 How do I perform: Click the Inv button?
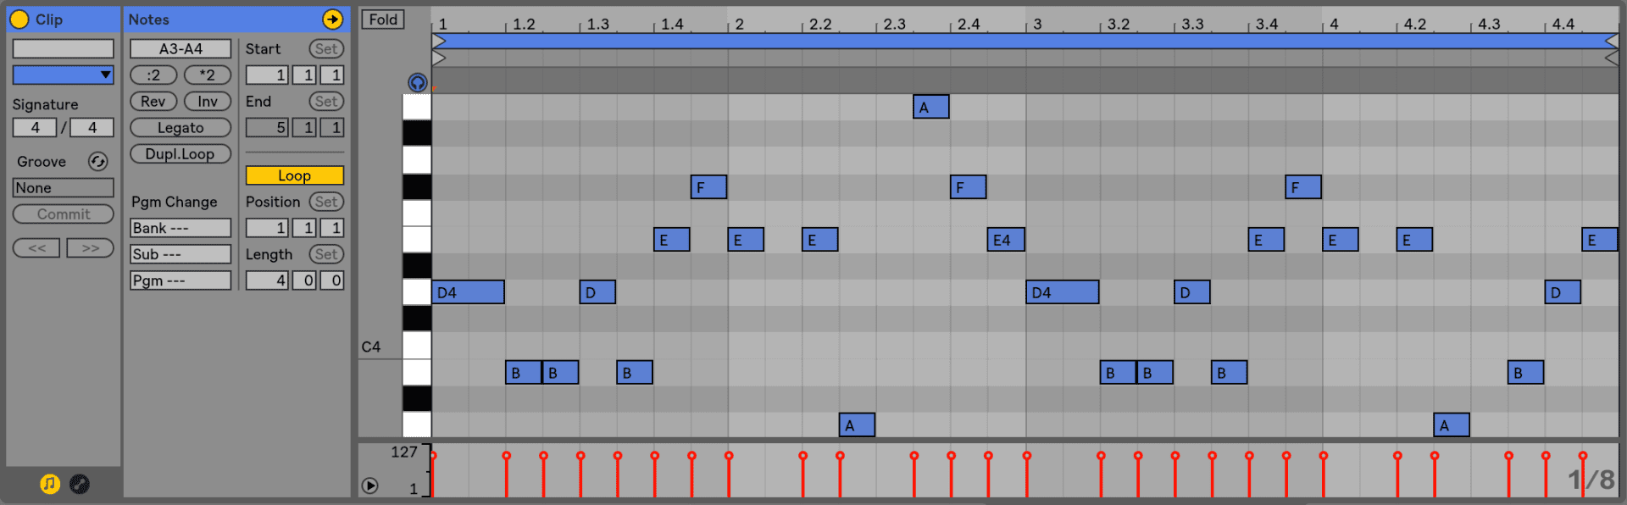tap(208, 101)
